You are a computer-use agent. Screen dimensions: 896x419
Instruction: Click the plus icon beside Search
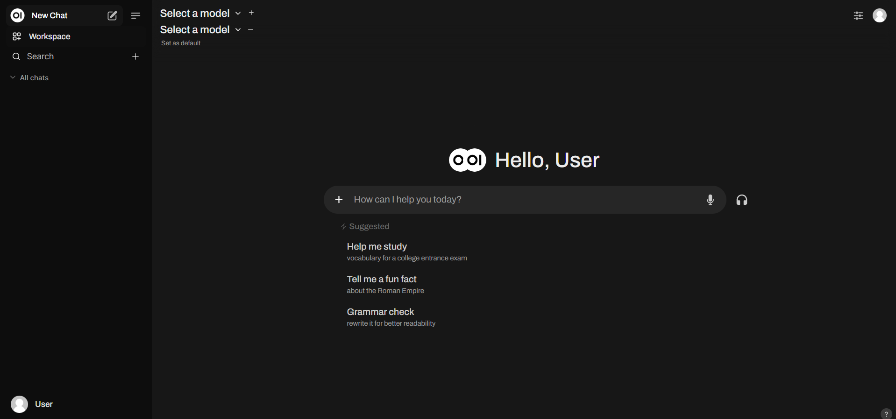(x=135, y=56)
